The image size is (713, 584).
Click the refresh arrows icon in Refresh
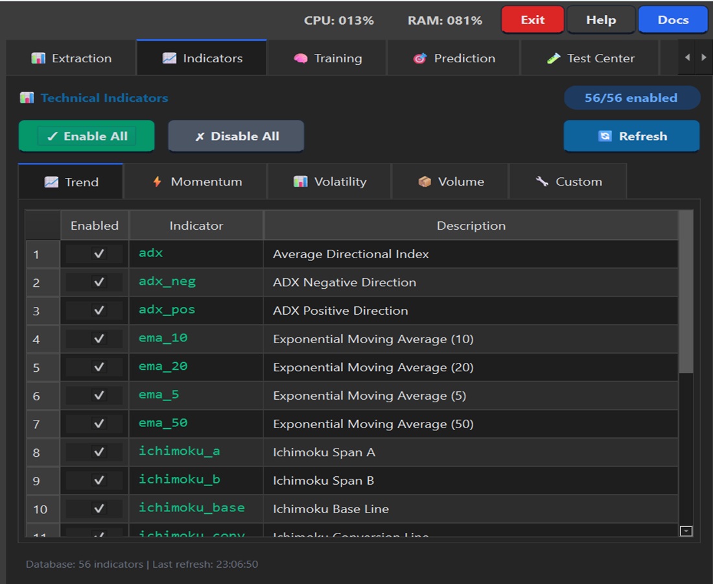coord(605,136)
